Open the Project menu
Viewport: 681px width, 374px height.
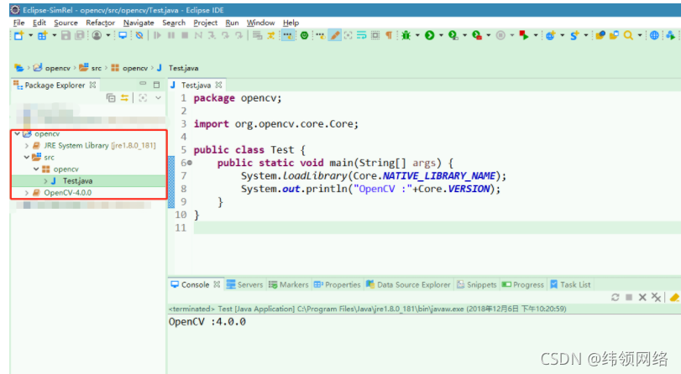coord(206,23)
